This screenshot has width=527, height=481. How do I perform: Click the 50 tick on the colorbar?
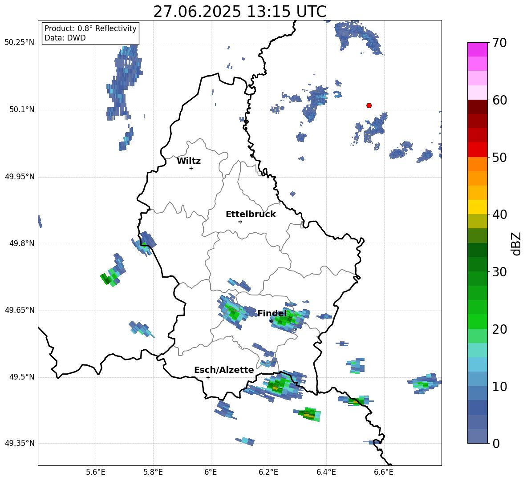coord(499,158)
